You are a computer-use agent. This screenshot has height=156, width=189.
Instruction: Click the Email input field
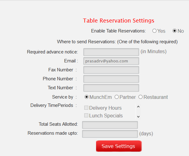pyautogui.click(x=111, y=61)
